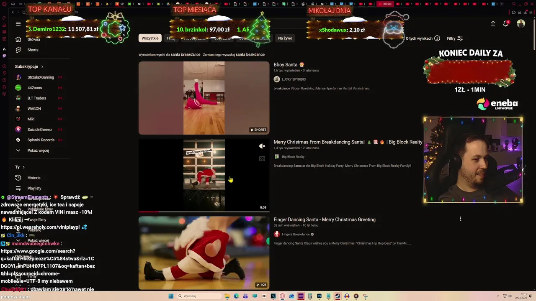Screen dimensions: 536x301
Task: Open WAGON channel subscription
Action: [34, 109]
